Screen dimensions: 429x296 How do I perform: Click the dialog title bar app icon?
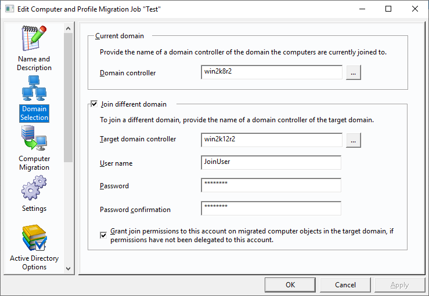tap(9, 9)
